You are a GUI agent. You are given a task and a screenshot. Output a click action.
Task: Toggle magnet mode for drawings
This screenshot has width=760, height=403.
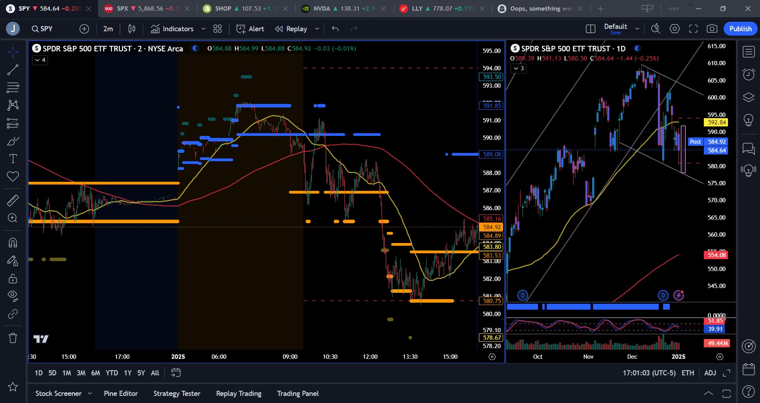tap(13, 243)
